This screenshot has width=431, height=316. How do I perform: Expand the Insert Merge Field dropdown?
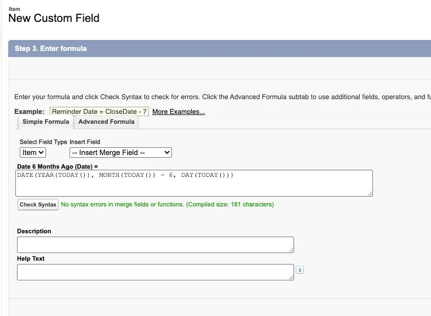[x=120, y=152]
